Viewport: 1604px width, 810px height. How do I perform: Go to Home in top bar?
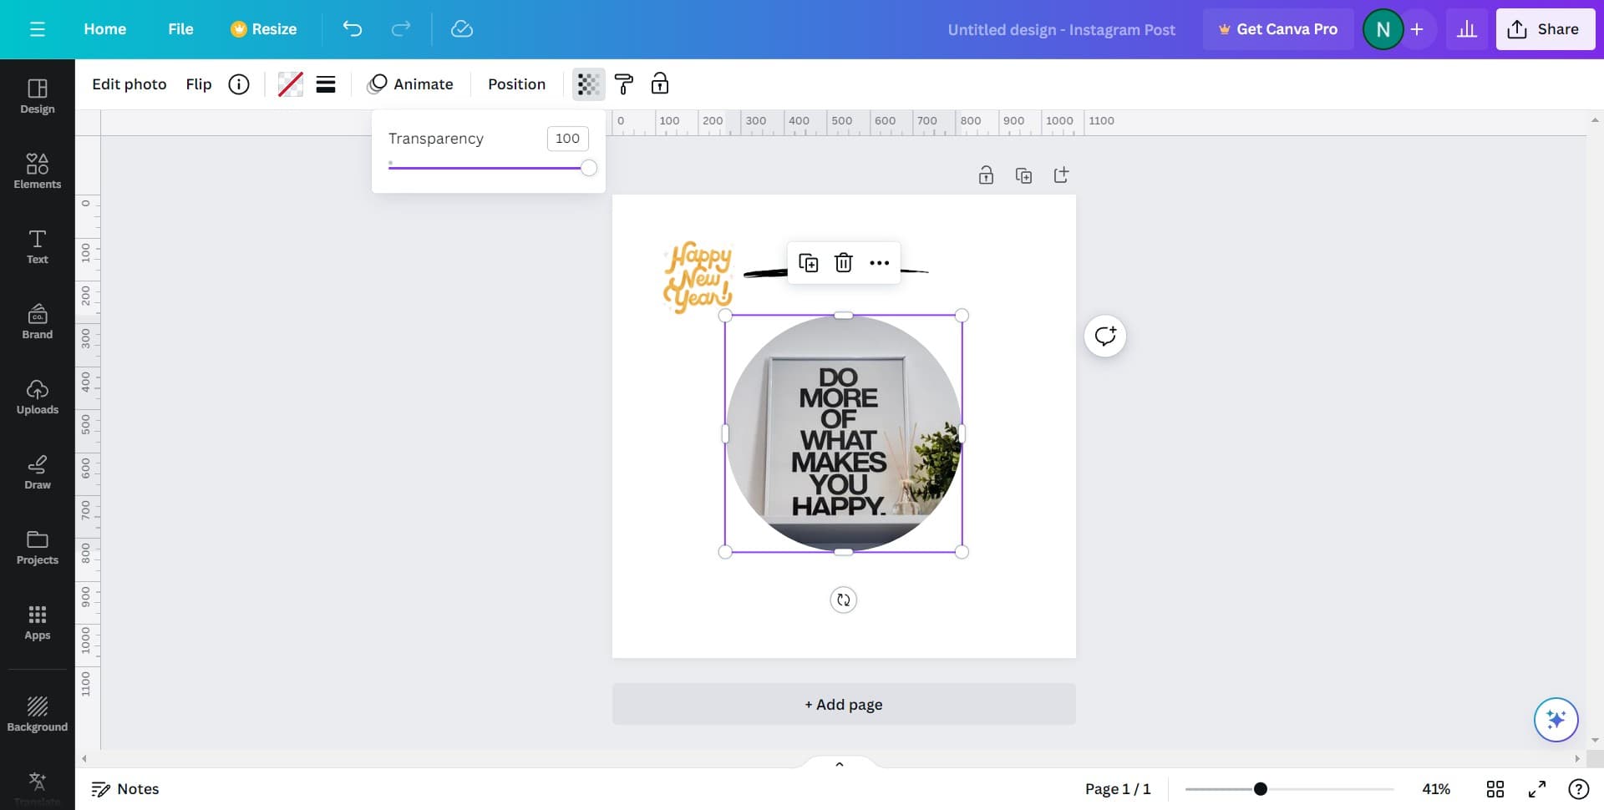(104, 29)
